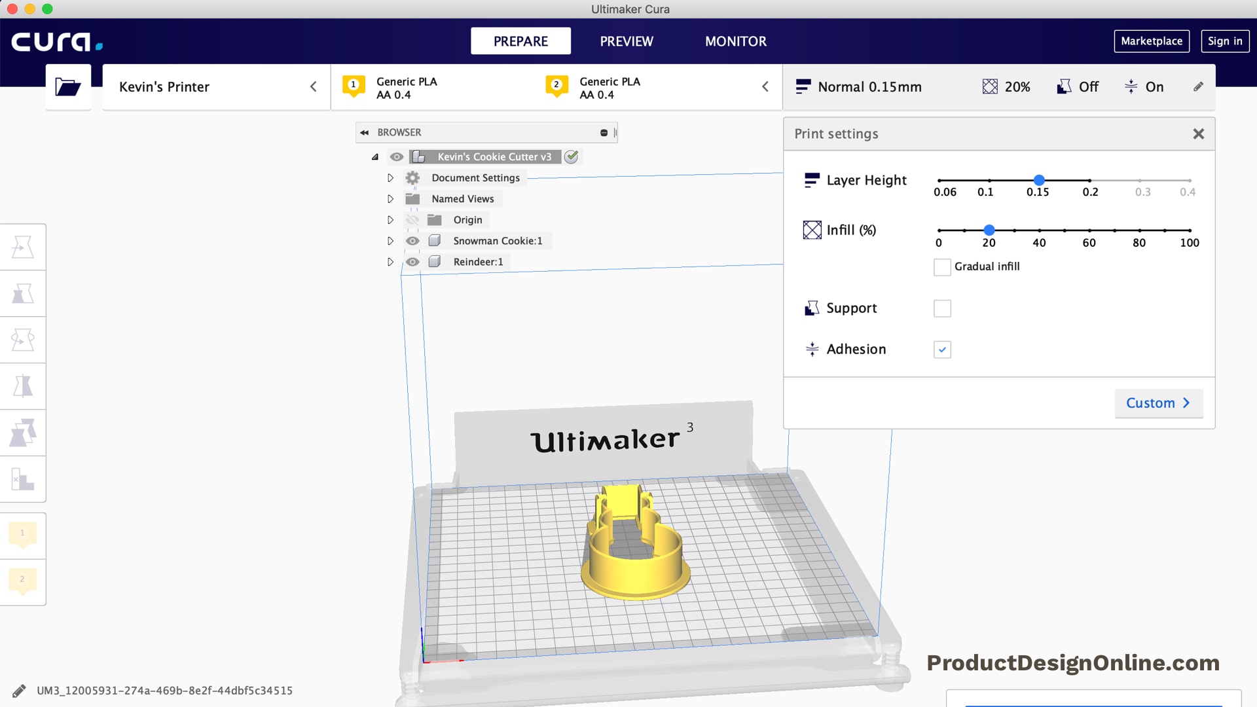
Task: Close the Print settings panel
Action: (1198, 134)
